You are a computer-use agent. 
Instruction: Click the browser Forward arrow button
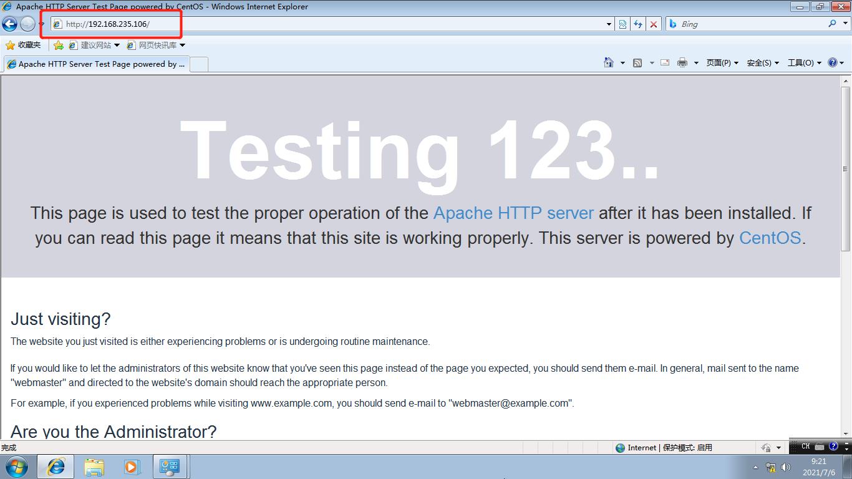click(27, 24)
